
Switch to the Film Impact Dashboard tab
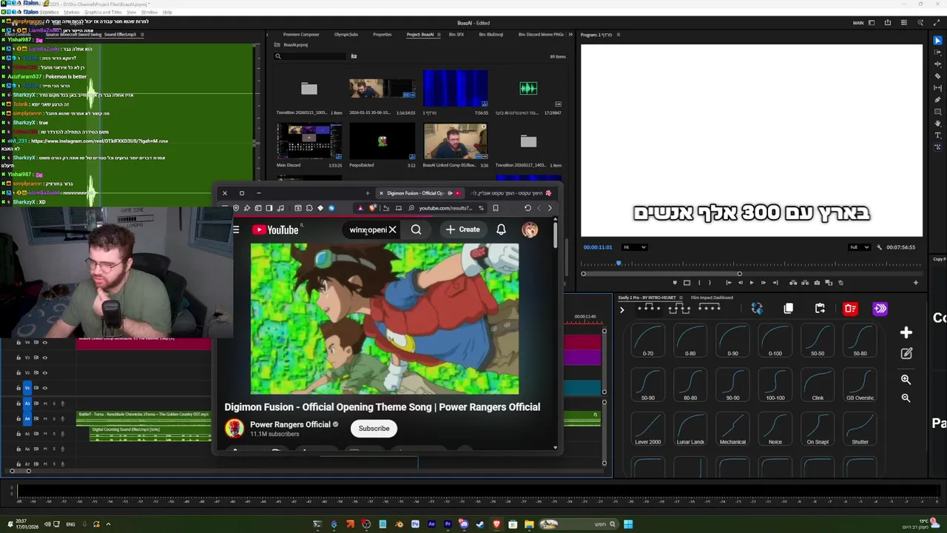712,298
